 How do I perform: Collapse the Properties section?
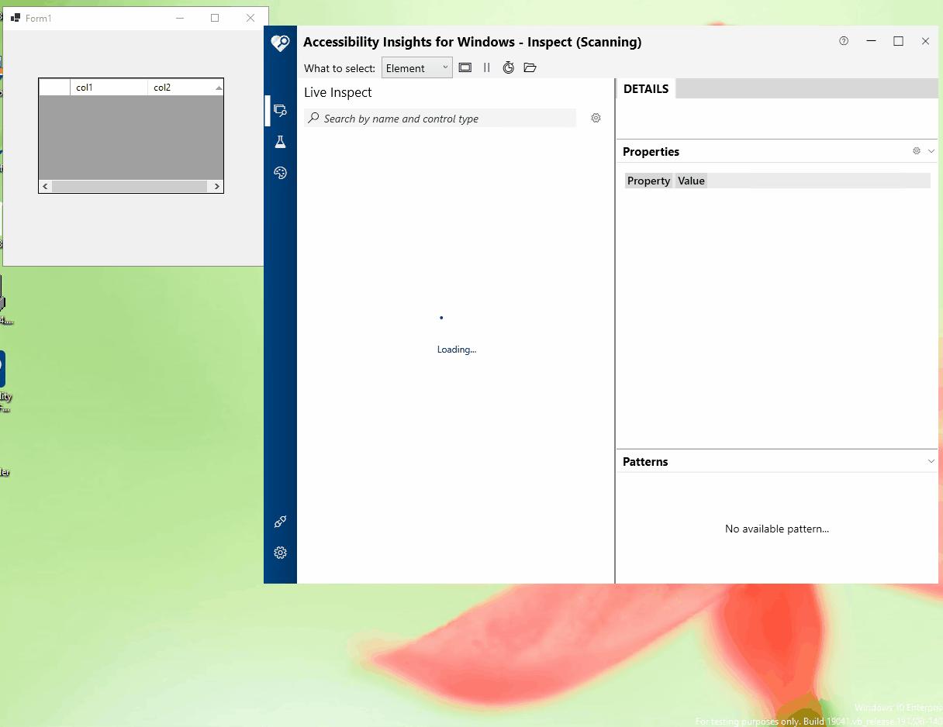point(931,150)
